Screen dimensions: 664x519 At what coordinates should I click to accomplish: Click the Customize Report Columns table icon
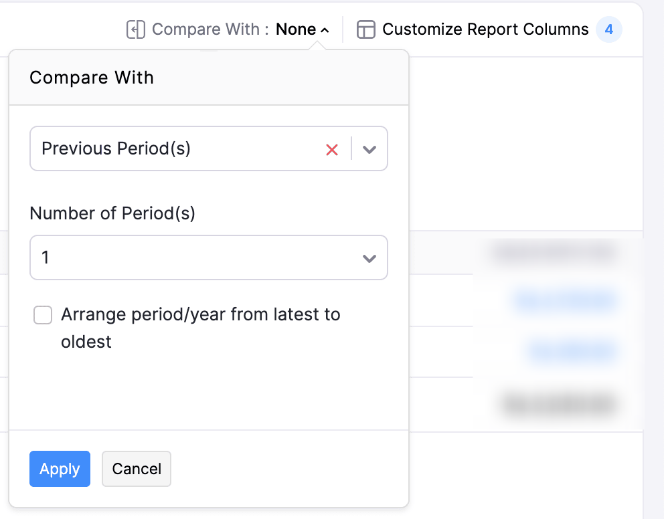pyautogui.click(x=365, y=30)
